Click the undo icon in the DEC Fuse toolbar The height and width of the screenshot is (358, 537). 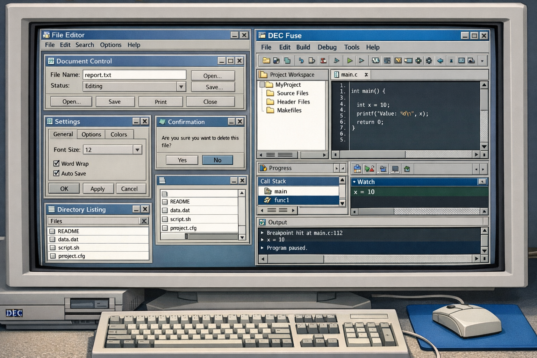(x=301, y=60)
